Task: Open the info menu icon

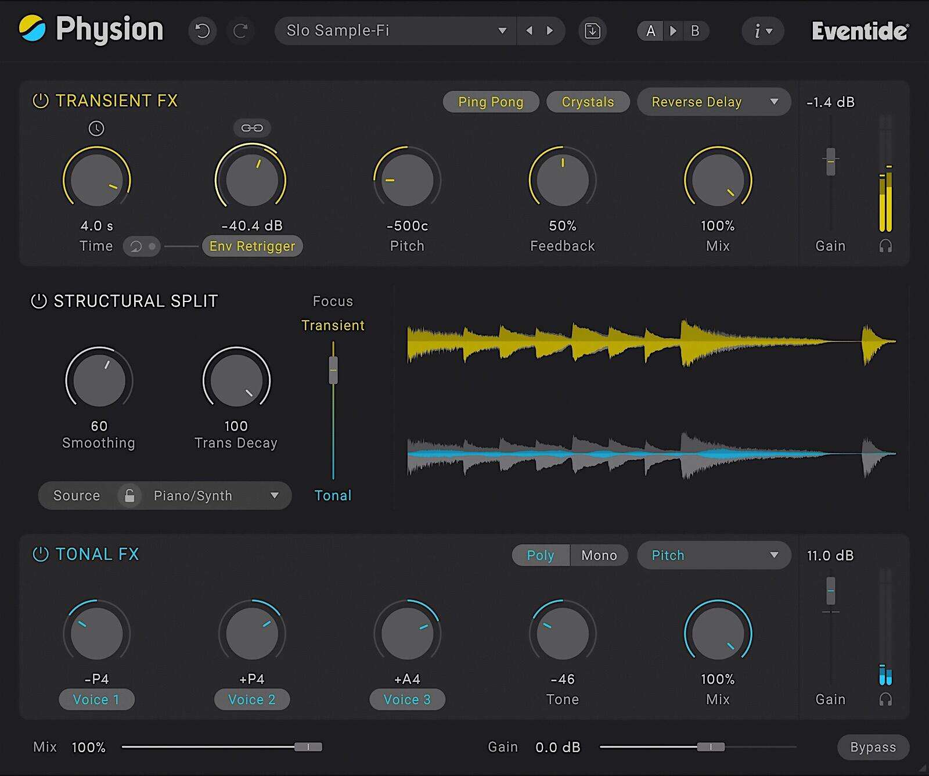Action: coord(762,31)
